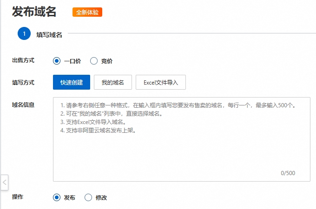Click the 操作 field label

(18, 197)
